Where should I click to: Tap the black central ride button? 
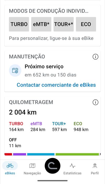[x=52, y=166]
